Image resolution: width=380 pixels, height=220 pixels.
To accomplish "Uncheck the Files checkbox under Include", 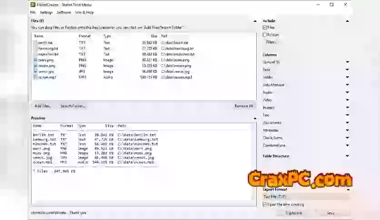I will point(265,28).
